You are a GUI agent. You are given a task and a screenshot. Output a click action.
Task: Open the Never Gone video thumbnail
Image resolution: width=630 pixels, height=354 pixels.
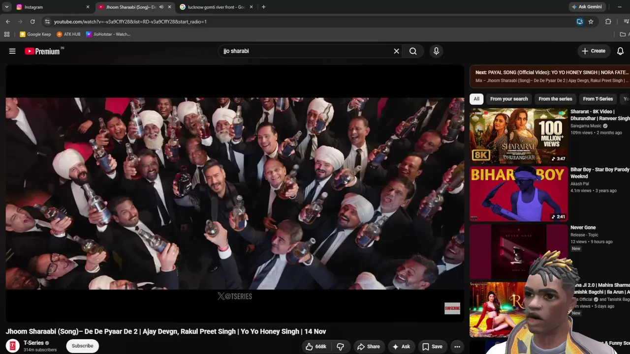tap(518, 252)
